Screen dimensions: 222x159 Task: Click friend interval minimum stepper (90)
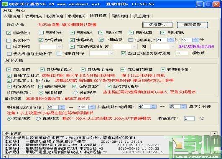[x=62, y=108]
